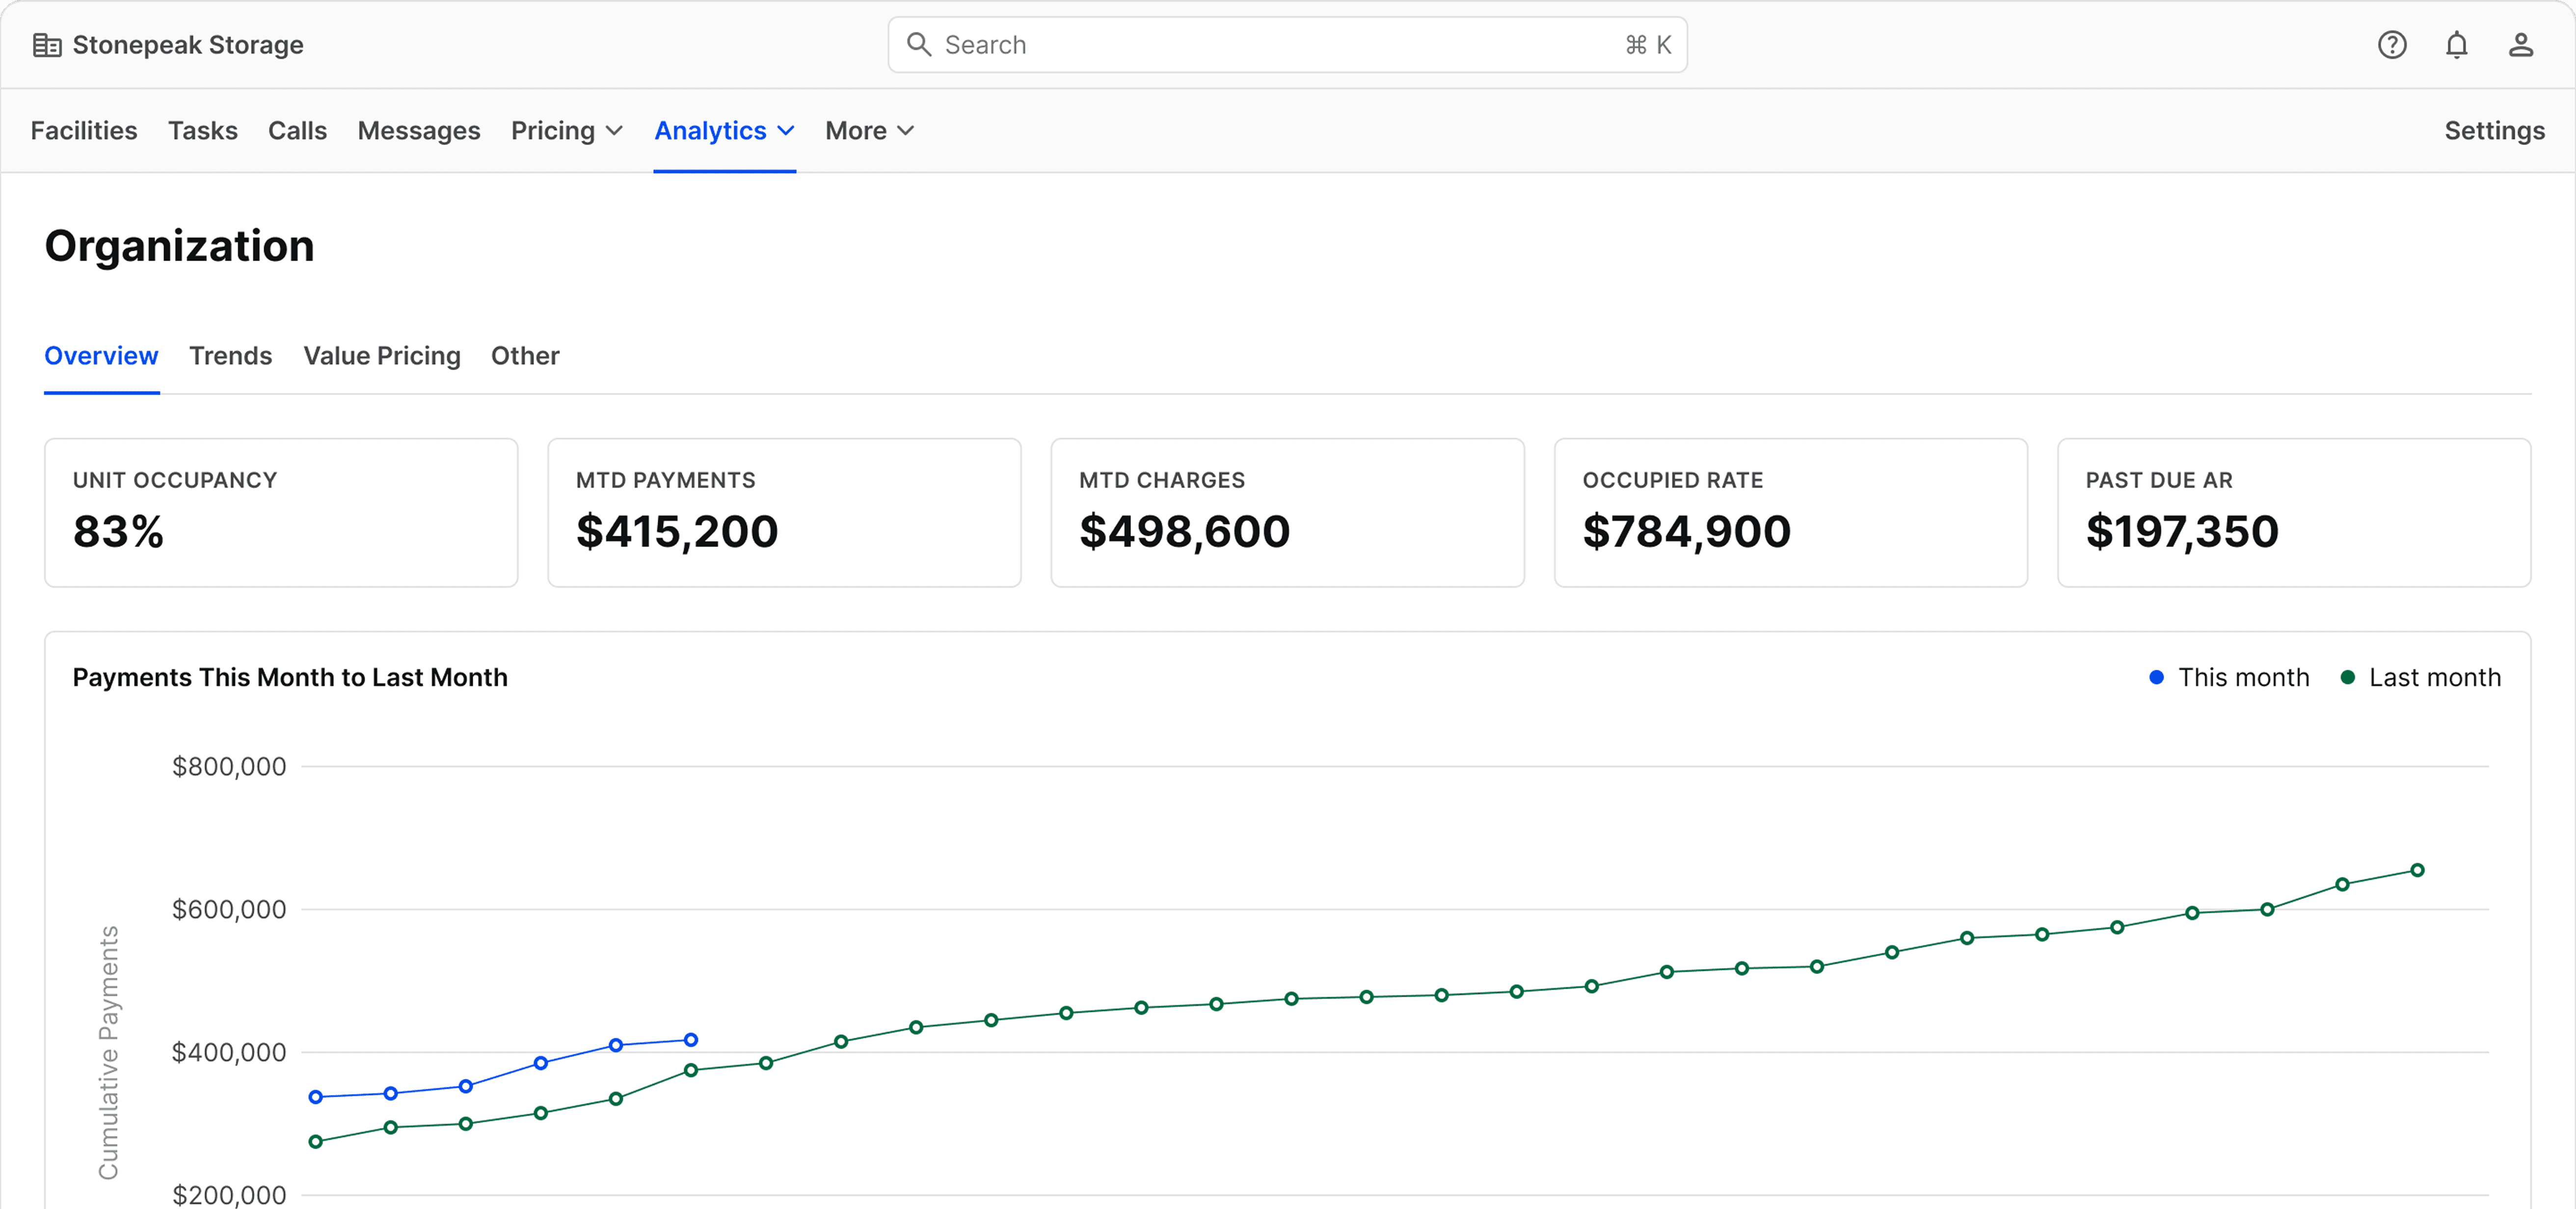
Task: Open the user account profile icon
Action: point(2520,45)
